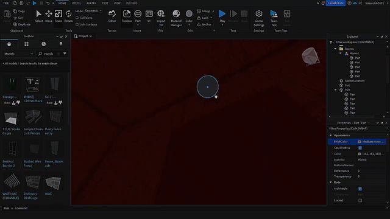Switch to the AVATAR ribbon tab

(x=91, y=3)
